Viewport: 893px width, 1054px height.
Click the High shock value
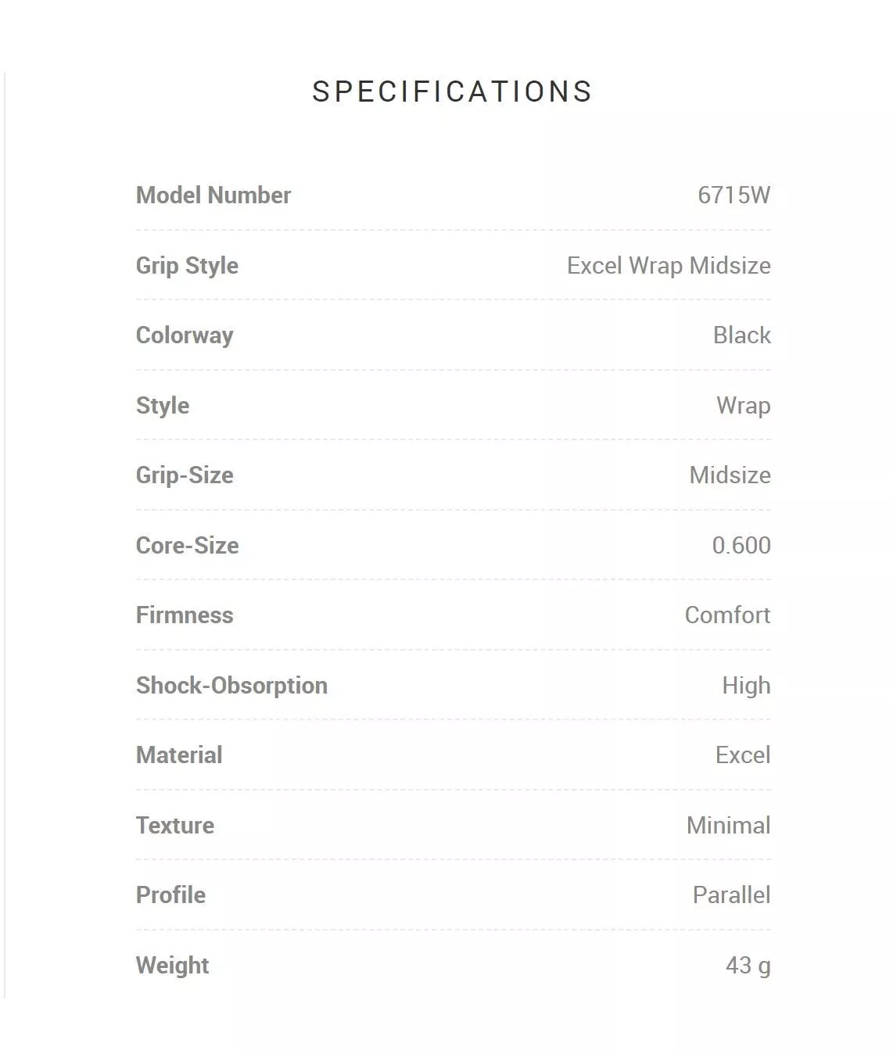746,685
